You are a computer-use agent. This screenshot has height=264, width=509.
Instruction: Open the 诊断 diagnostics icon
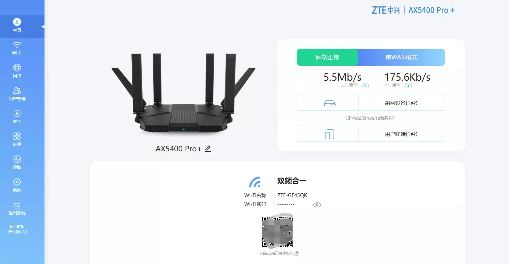tap(17, 159)
